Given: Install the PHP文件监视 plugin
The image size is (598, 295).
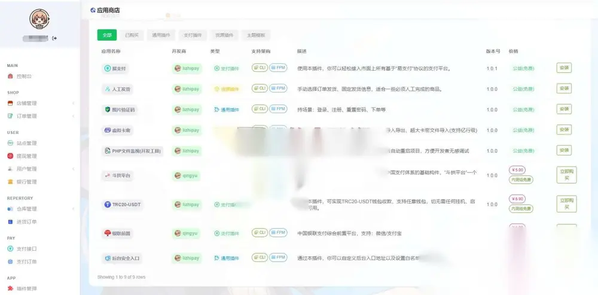Looking at the screenshot, I should (x=564, y=150).
